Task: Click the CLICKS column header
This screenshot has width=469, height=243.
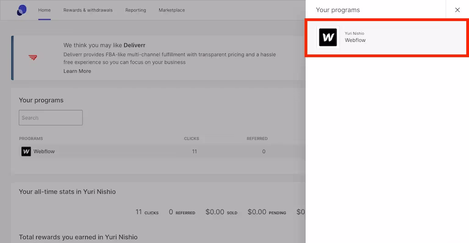Action: click(x=191, y=139)
